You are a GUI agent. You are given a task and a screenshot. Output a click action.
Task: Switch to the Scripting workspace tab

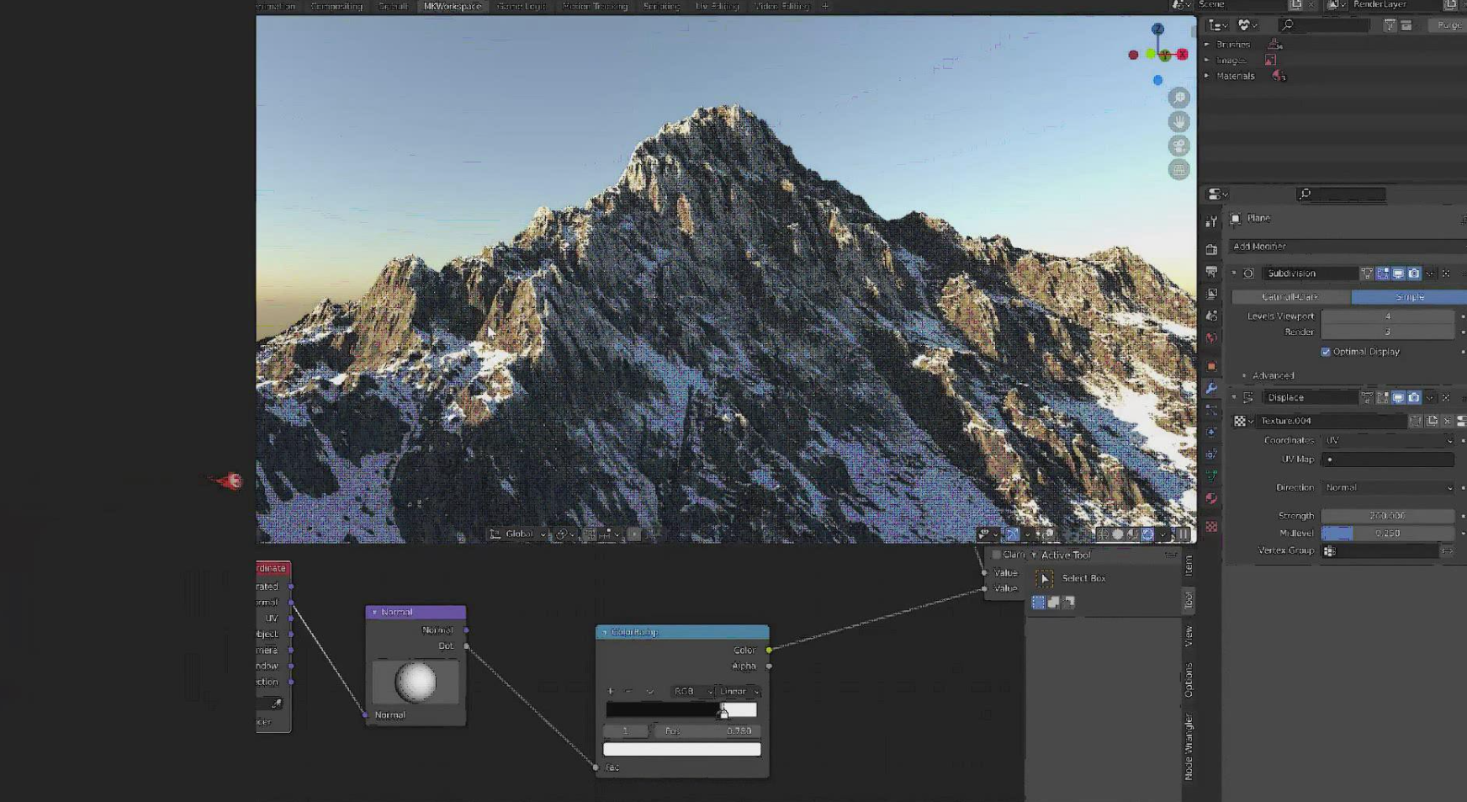[x=661, y=6]
